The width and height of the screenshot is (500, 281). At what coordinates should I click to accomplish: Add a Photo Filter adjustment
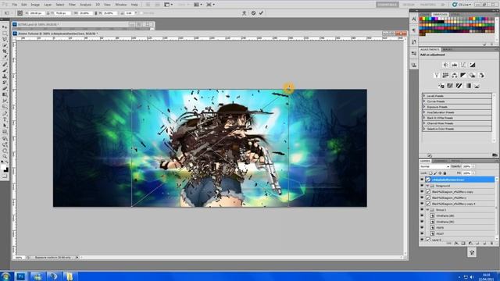472,76
